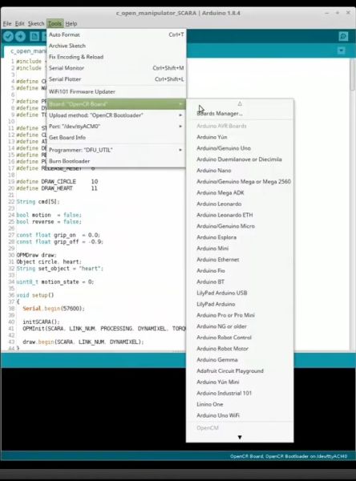Click the Upload arrow toolbar icon
This screenshot has height=481, width=356.
tap(20, 37)
